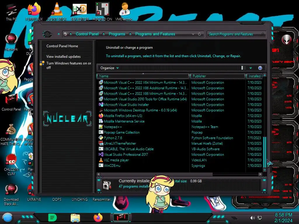Select the Mozilla Firefox program icon

pyautogui.click(x=101, y=116)
